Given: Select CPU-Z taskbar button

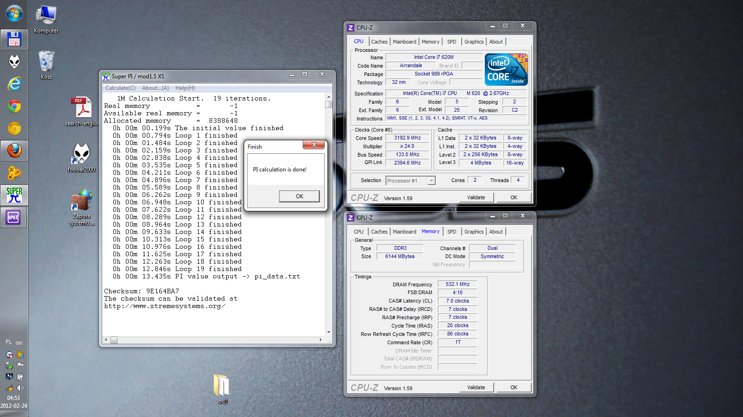Looking at the screenshot, I should coord(13,217).
